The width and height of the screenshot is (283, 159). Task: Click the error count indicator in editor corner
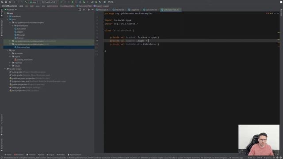[268, 13]
